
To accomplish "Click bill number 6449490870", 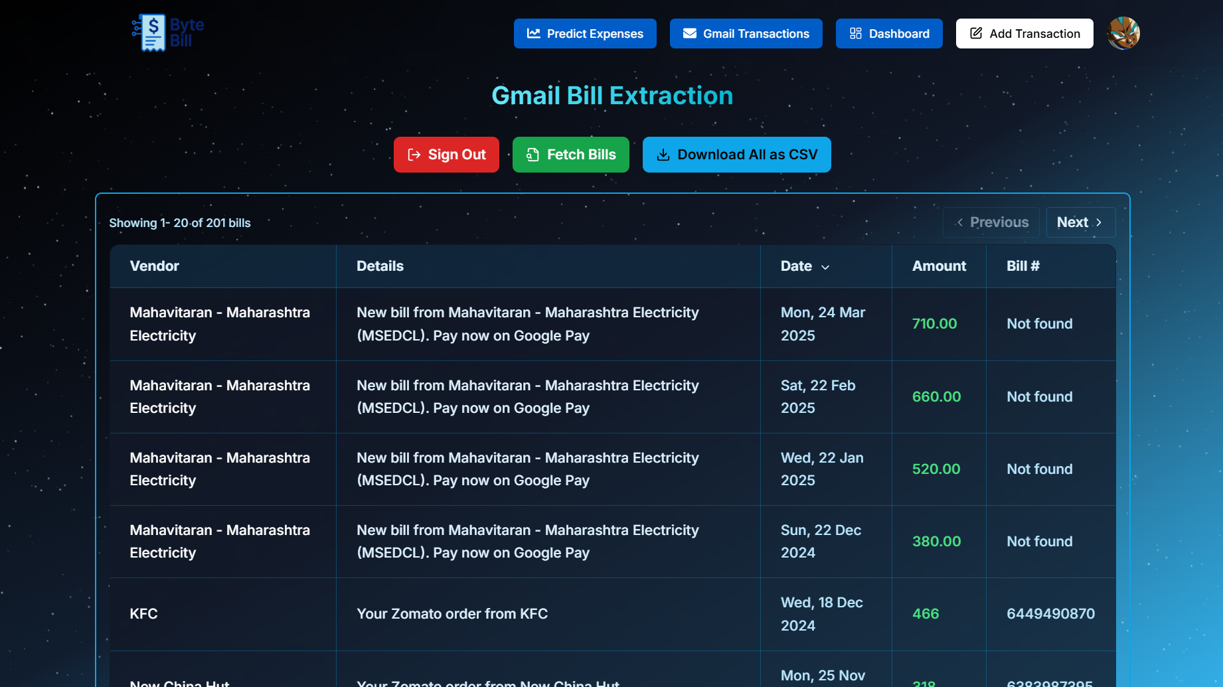I will pos(1051,614).
